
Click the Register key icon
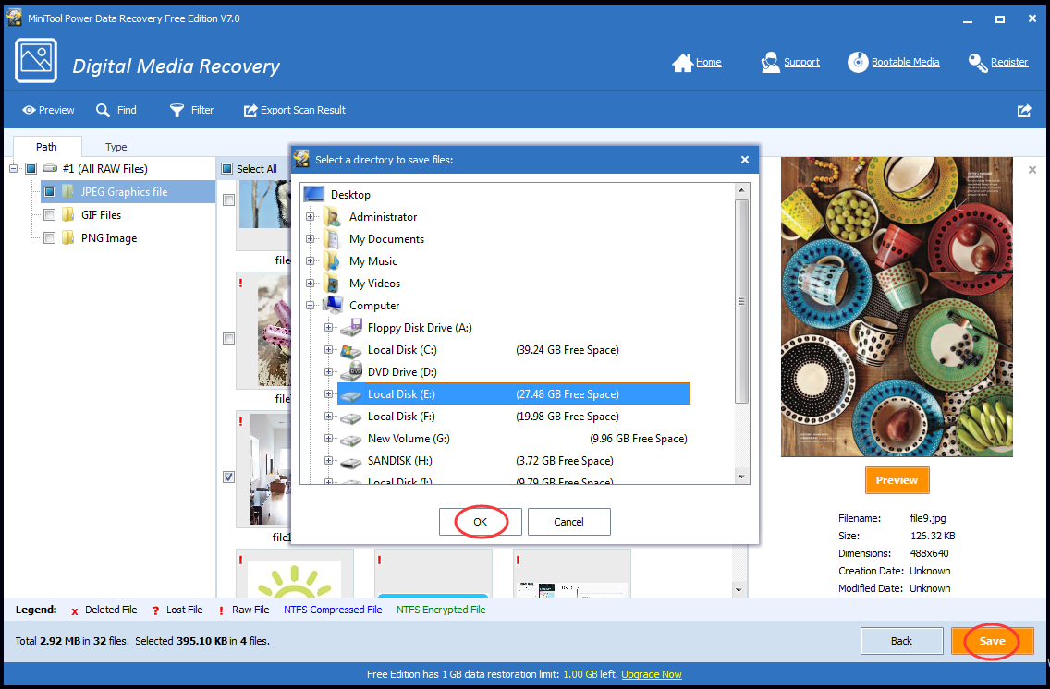point(978,62)
